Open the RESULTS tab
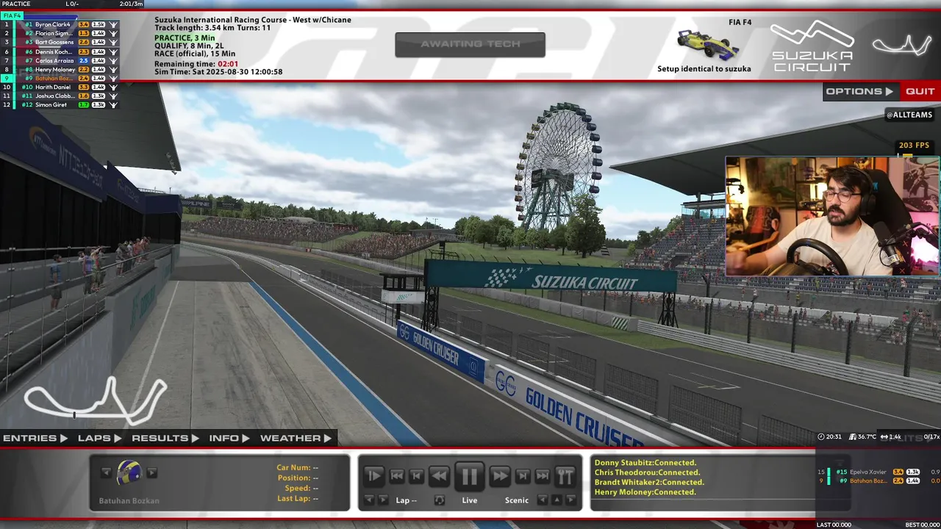The image size is (941, 529). point(165,438)
